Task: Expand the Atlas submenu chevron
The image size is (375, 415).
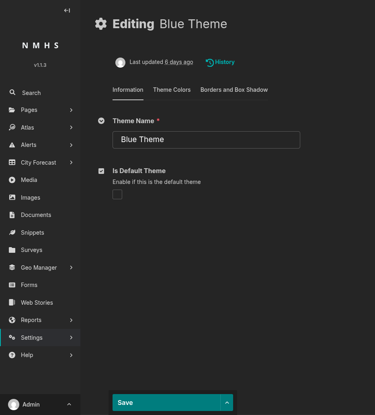Action: [71, 127]
